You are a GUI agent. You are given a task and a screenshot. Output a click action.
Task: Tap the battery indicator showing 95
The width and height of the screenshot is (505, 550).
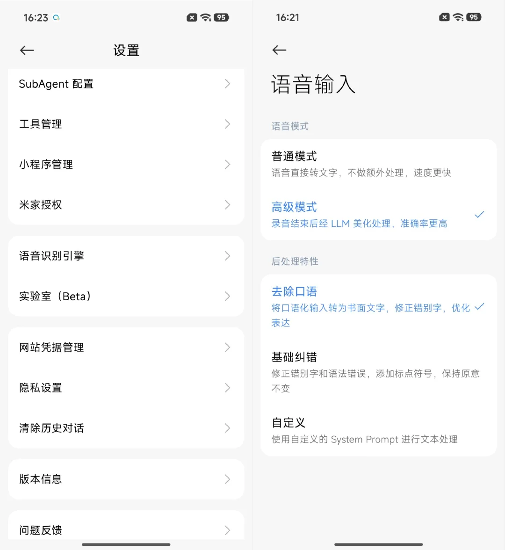[x=221, y=17]
